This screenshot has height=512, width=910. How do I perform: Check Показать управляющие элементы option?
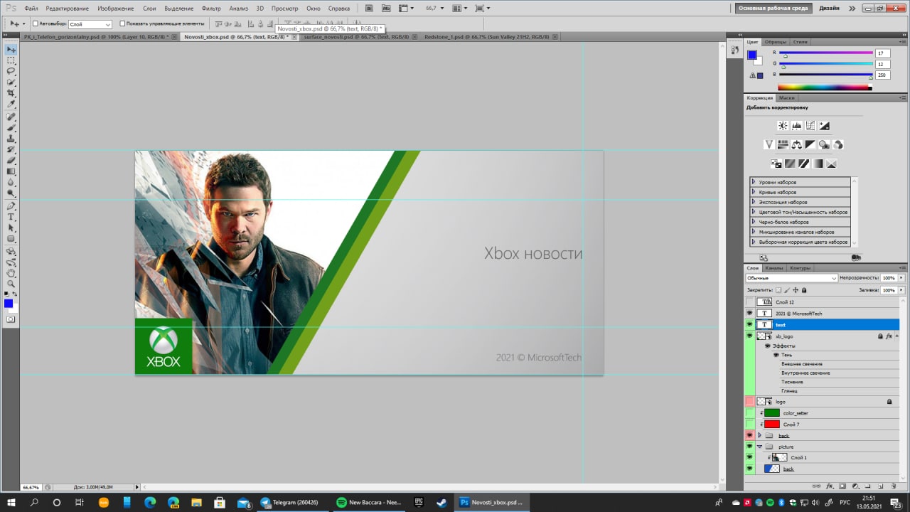click(122, 23)
